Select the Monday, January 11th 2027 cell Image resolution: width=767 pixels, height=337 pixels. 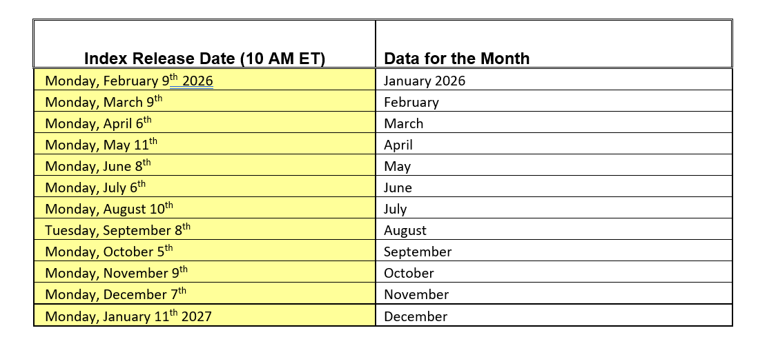(x=204, y=315)
